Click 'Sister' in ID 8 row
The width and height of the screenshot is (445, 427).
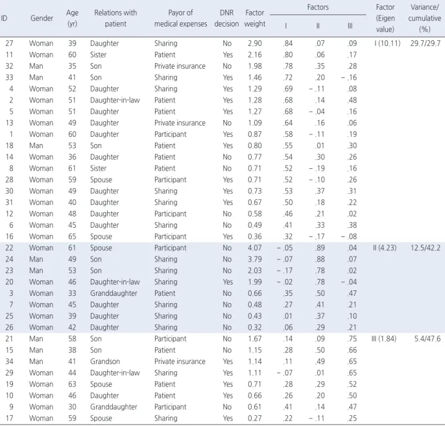[98, 168]
